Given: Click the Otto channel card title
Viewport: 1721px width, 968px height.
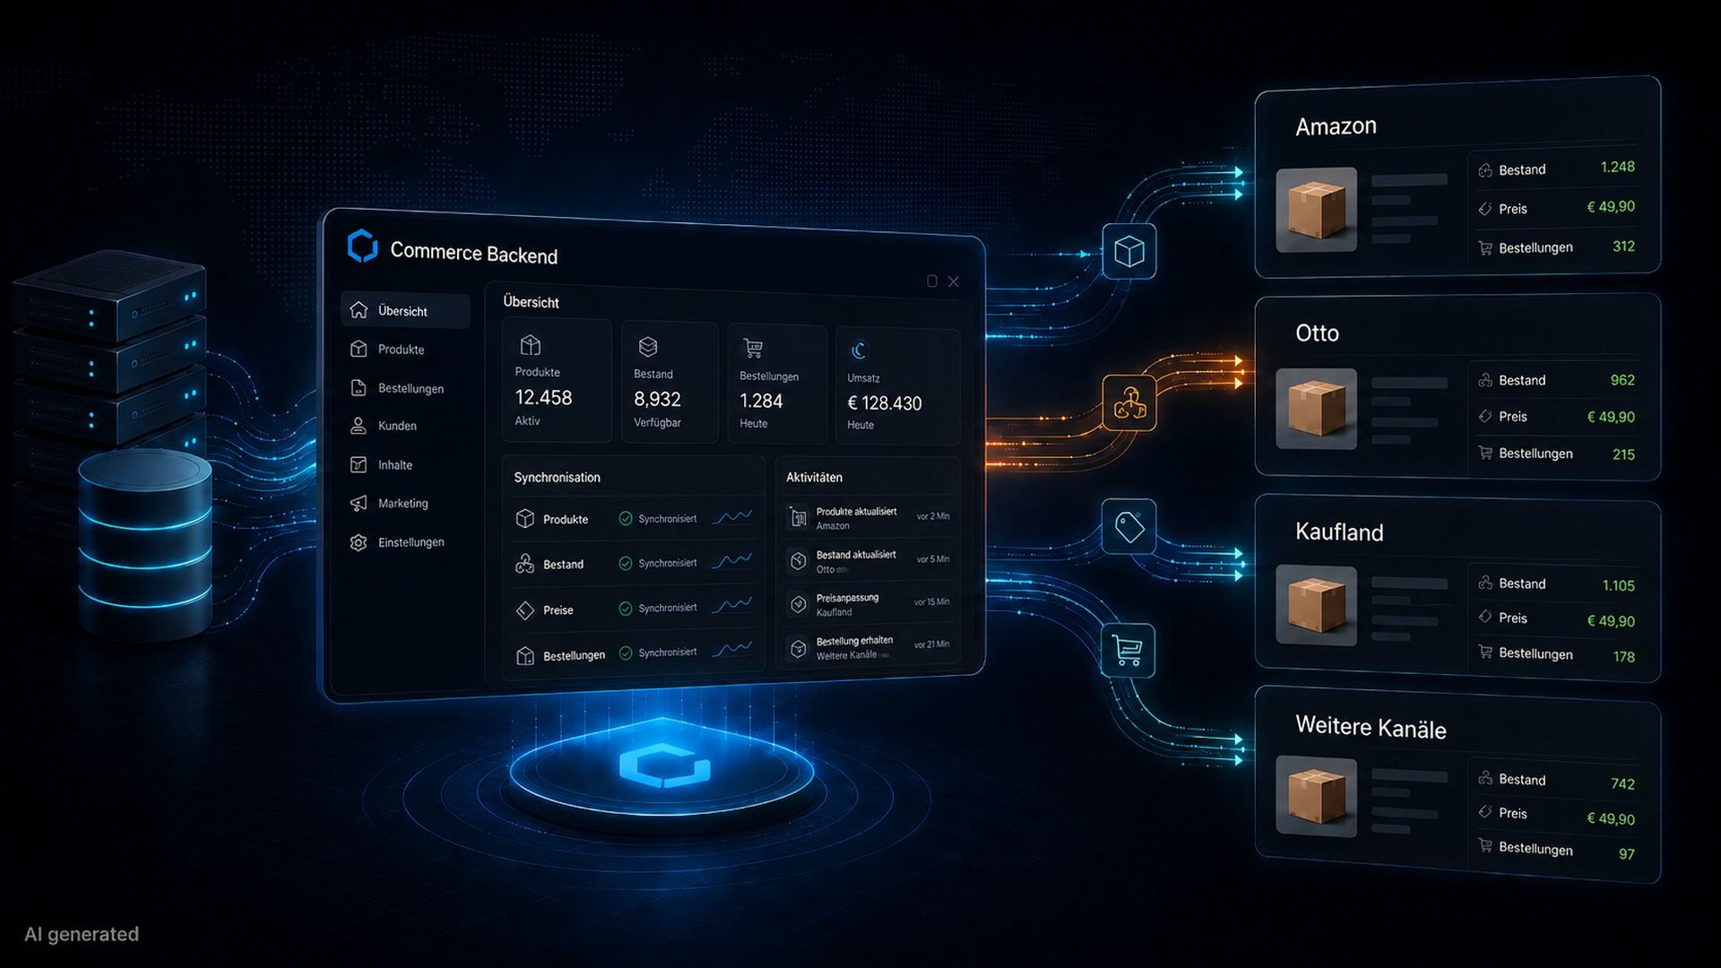Looking at the screenshot, I should [x=1317, y=333].
